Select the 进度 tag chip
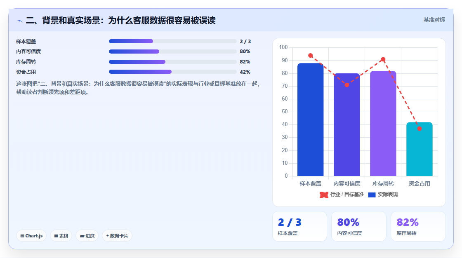Image resolution: width=462 pixels, height=258 pixels. pos(87,236)
